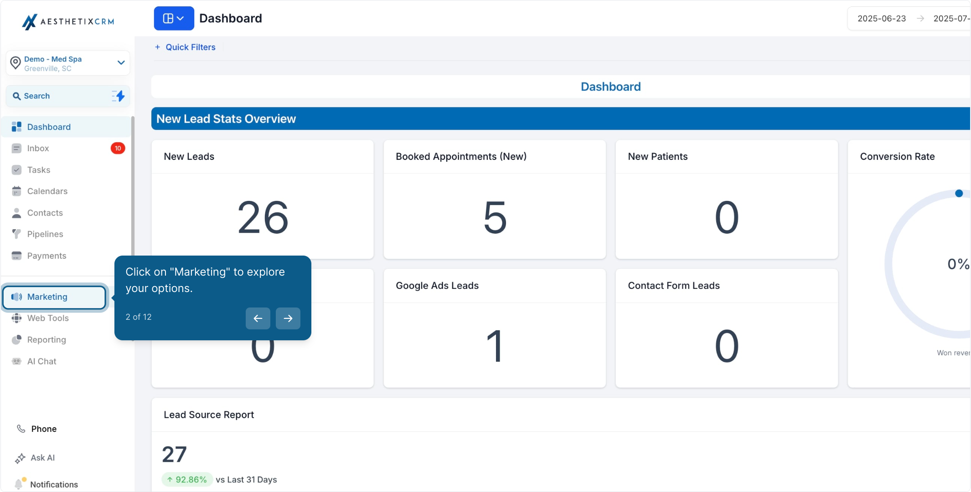The image size is (971, 492).
Task: Open Notifications label in sidebar
Action: (x=54, y=485)
